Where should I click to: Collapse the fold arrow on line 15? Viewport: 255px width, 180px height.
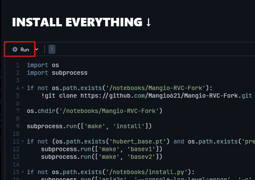(x=23, y=172)
